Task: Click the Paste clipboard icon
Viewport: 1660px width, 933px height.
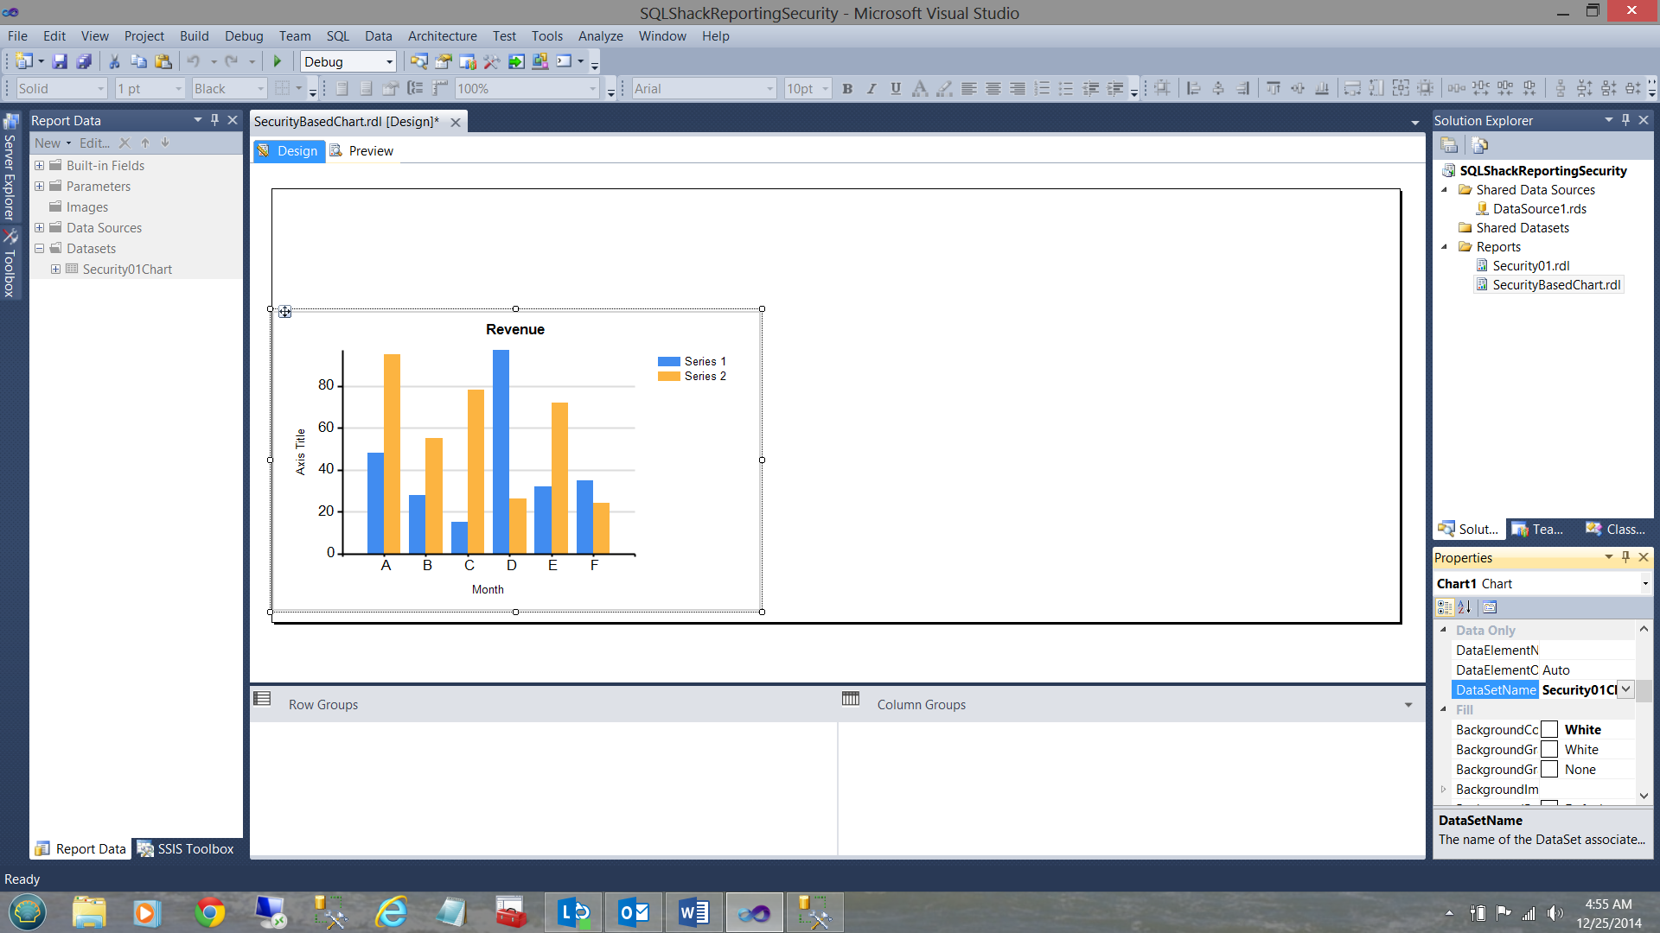Action: pyautogui.click(x=163, y=61)
